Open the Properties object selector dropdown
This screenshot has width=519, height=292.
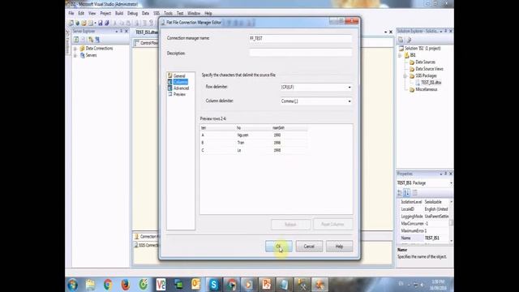click(451, 182)
